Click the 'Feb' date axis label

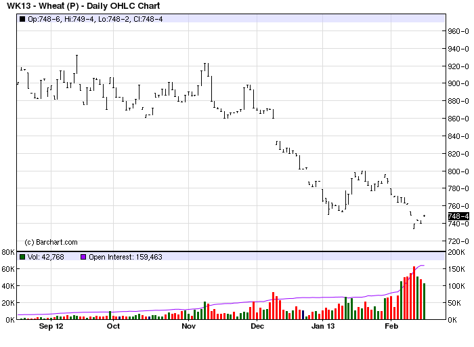click(x=391, y=326)
